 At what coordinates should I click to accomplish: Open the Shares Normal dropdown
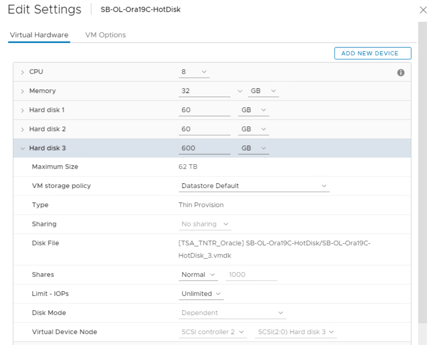(198, 275)
